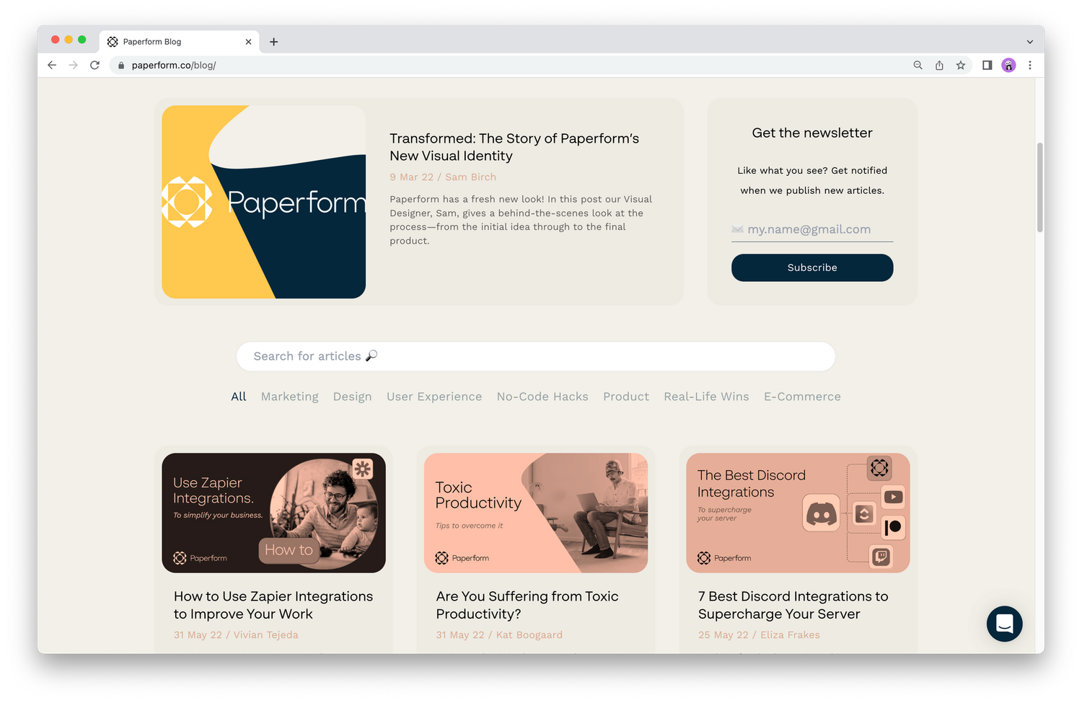Open the Transformed Paperform Visual Identity article
This screenshot has height=703, width=1082.
[514, 147]
